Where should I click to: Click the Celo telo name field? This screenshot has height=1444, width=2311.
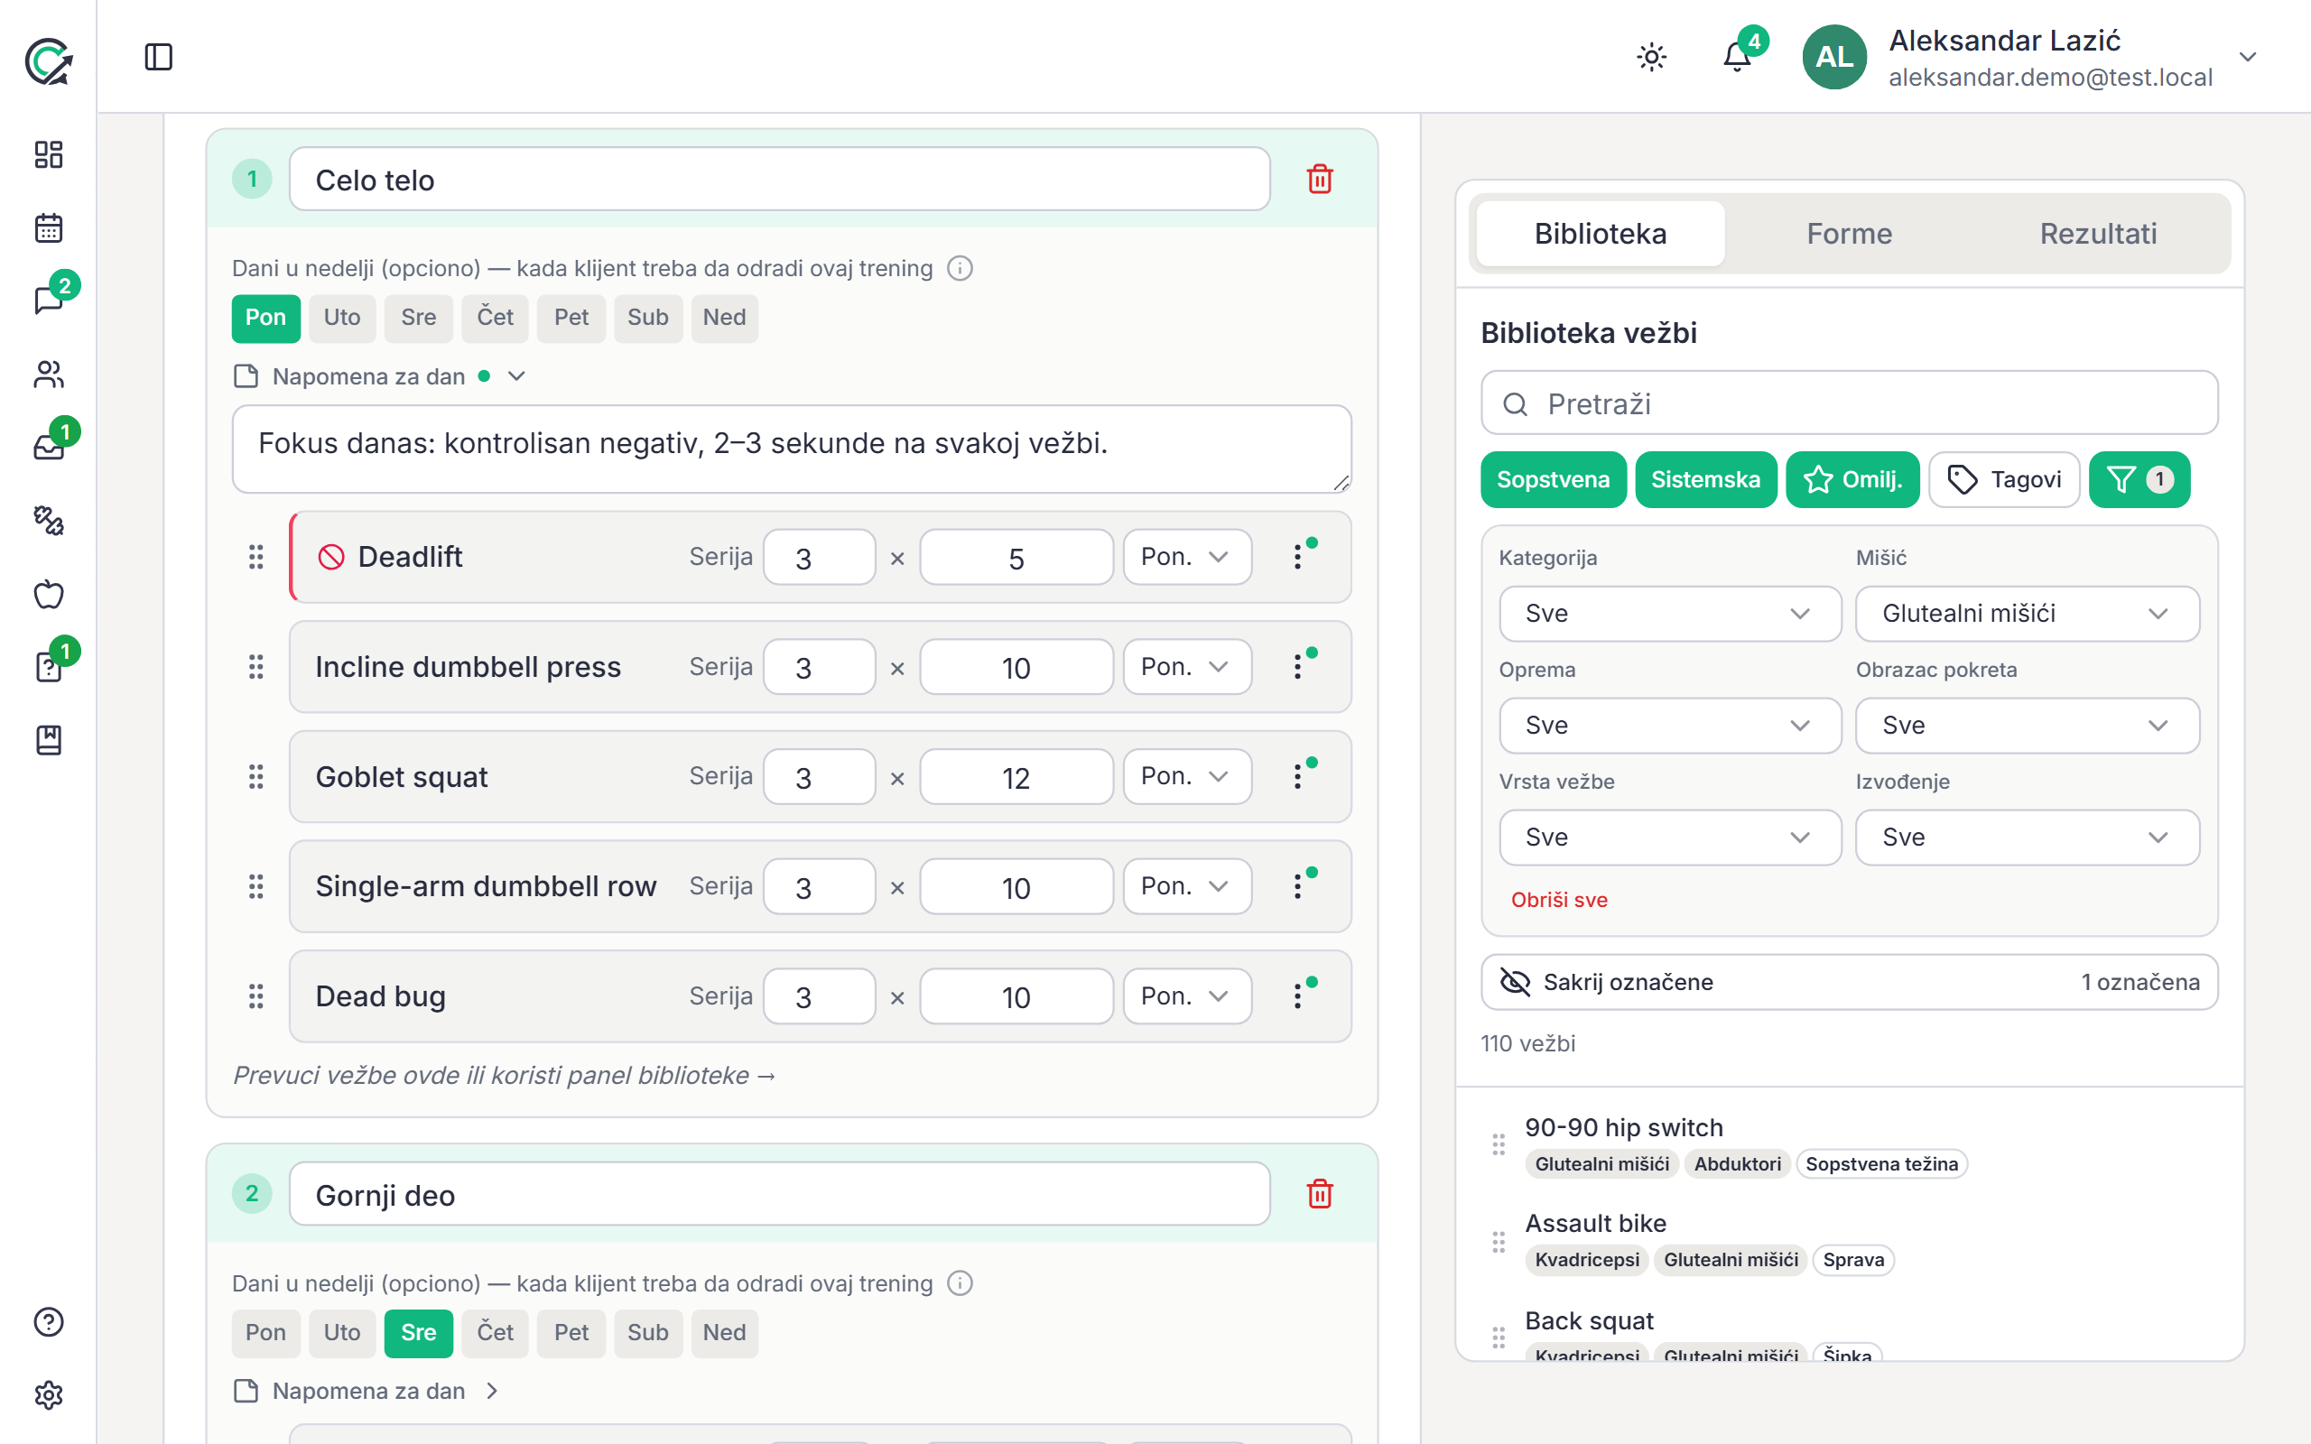(x=779, y=180)
